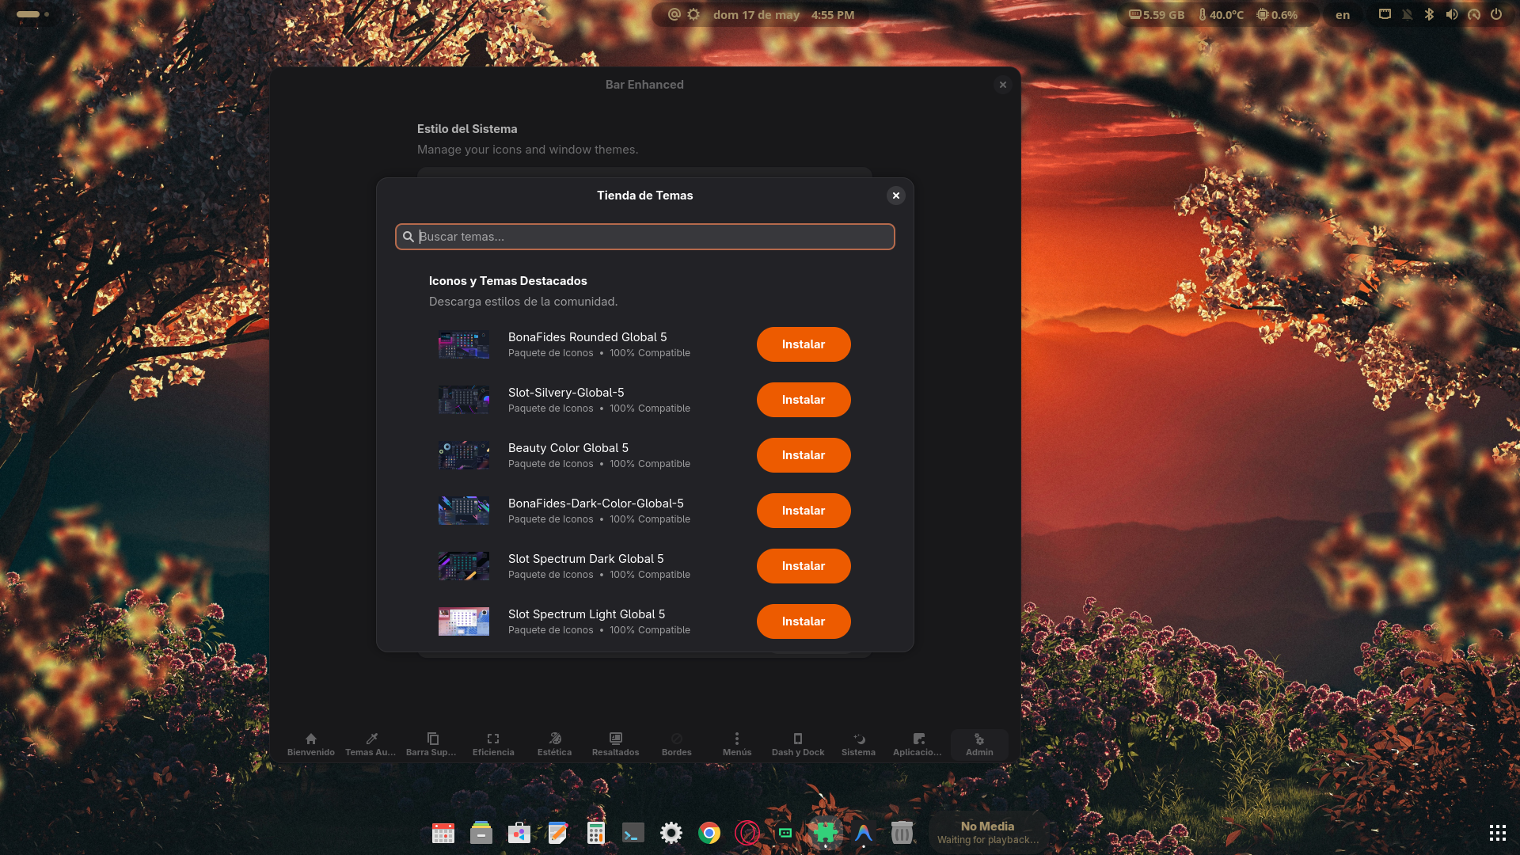Click the BonaFides-Dark-Color-Global-5 title text
This screenshot has height=855, width=1520.
pyautogui.click(x=596, y=503)
